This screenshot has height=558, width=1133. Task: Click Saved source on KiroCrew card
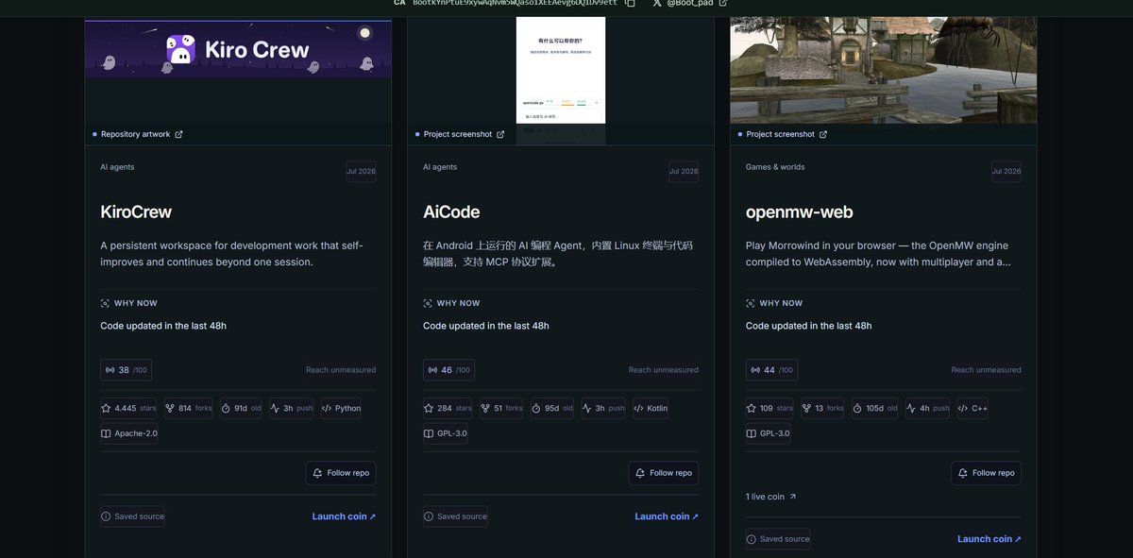click(132, 516)
